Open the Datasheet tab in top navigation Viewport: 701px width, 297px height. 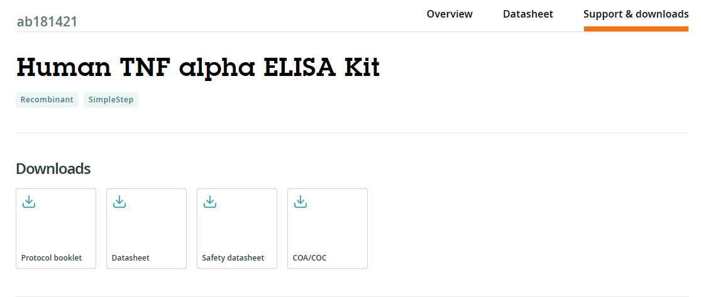click(x=528, y=14)
